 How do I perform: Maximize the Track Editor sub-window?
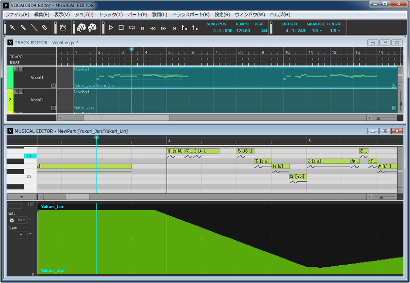385,43
